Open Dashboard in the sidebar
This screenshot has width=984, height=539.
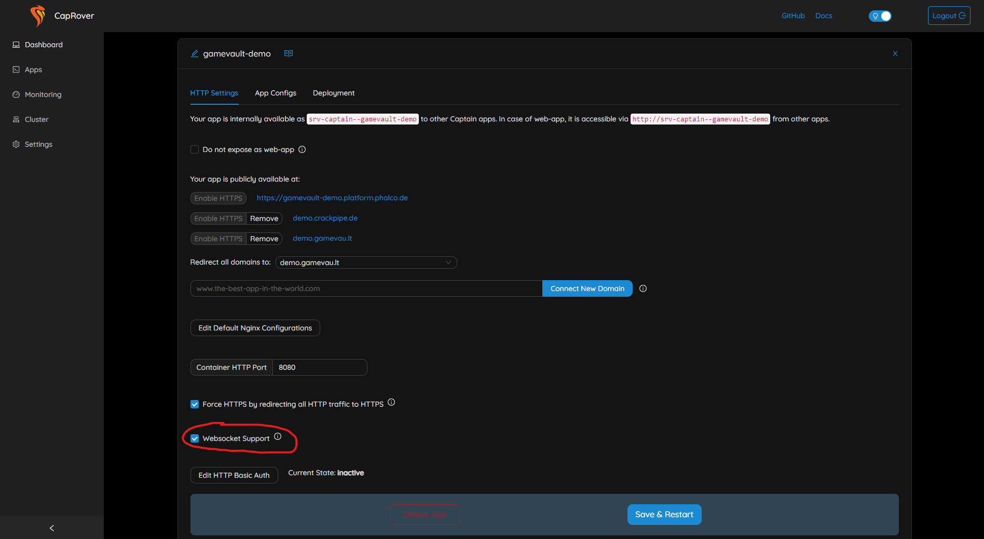tap(44, 45)
